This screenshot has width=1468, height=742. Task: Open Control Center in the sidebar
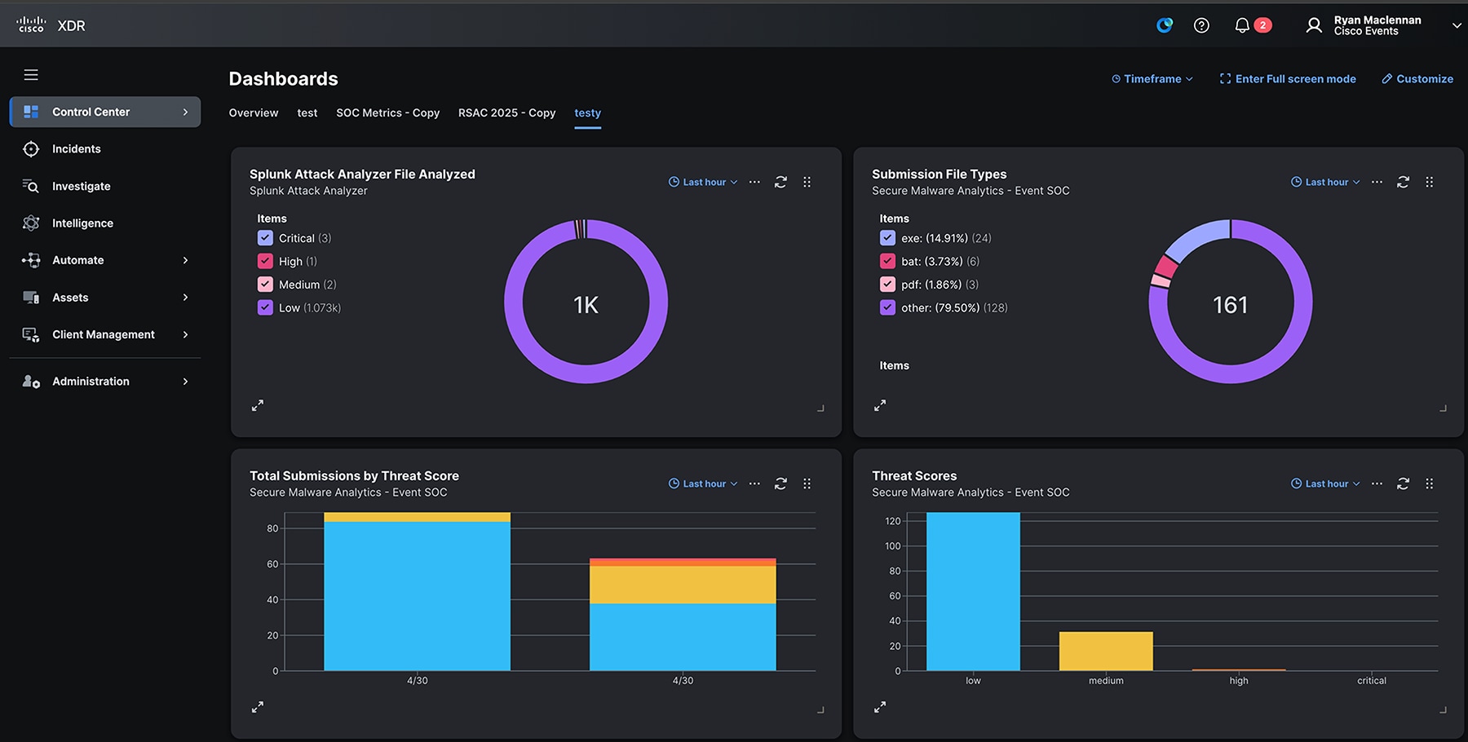point(104,112)
